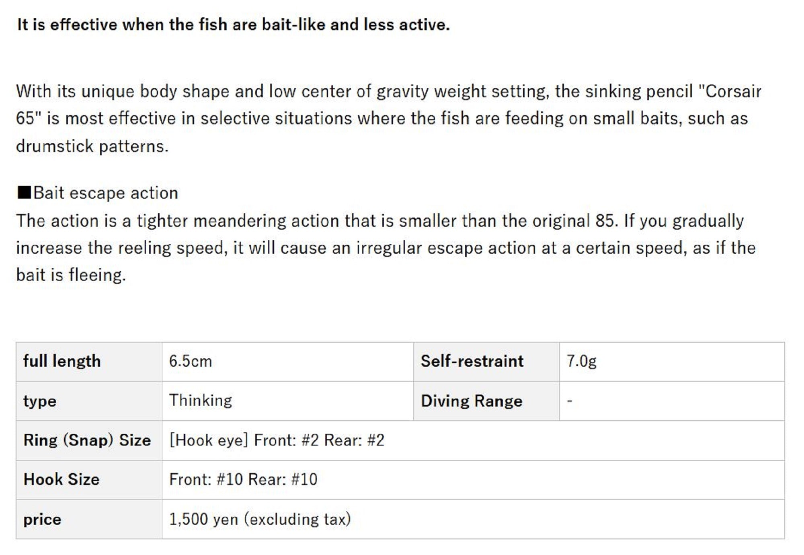This screenshot has height=555, width=804.
Task: Click the "Bait escape action" heading text
Action: pos(106,193)
